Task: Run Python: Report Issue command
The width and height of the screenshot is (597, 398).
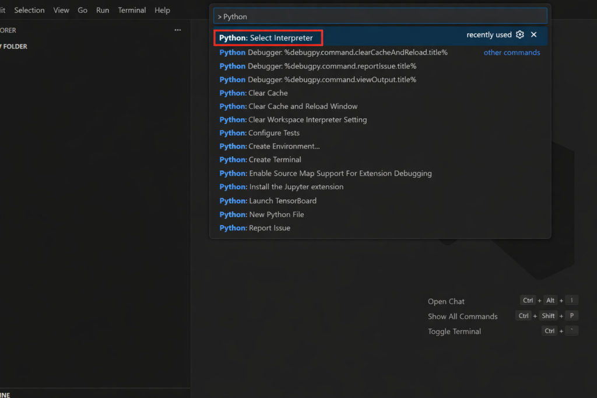Action: (256, 227)
